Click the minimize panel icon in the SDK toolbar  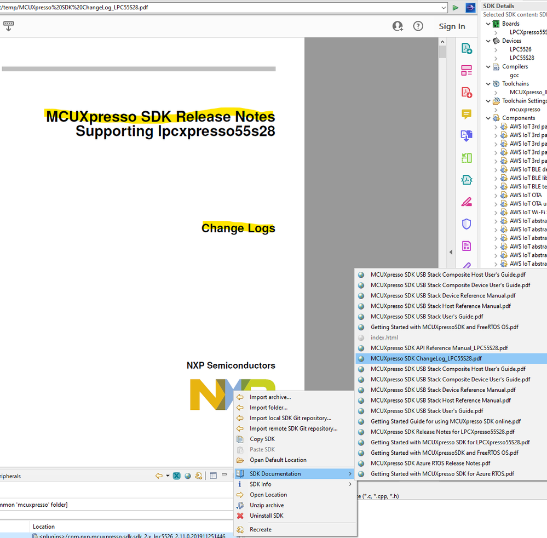[x=224, y=475]
